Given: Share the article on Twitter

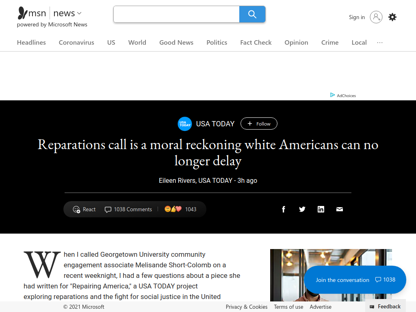Looking at the screenshot, I should [302, 209].
